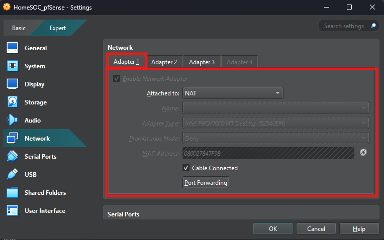This screenshot has height=240, width=384.
Task: Open the Attached to NAT dropdown
Action: point(233,93)
